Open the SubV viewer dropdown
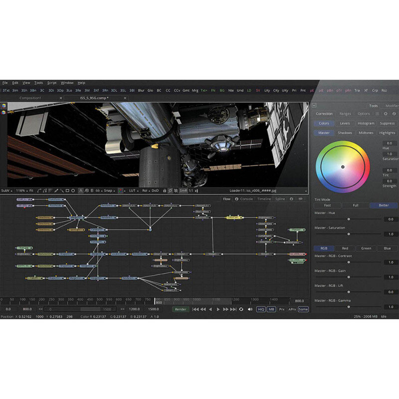399x399 pixels. [6, 191]
